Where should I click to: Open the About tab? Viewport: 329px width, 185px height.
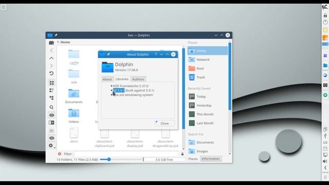pyautogui.click(x=107, y=79)
